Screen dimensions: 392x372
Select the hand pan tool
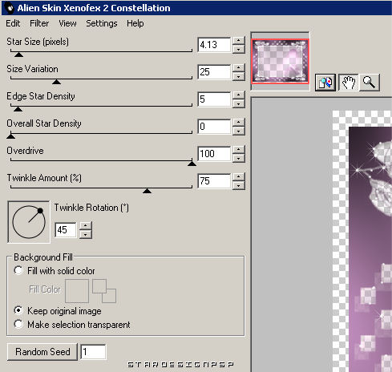pyautogui.click(x=349, y=83)
